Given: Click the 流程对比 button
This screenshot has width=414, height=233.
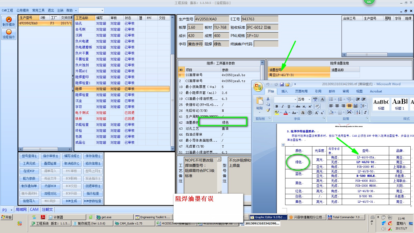Looking at the screenshot, I should pyautogui.click(x=50, y=194).
